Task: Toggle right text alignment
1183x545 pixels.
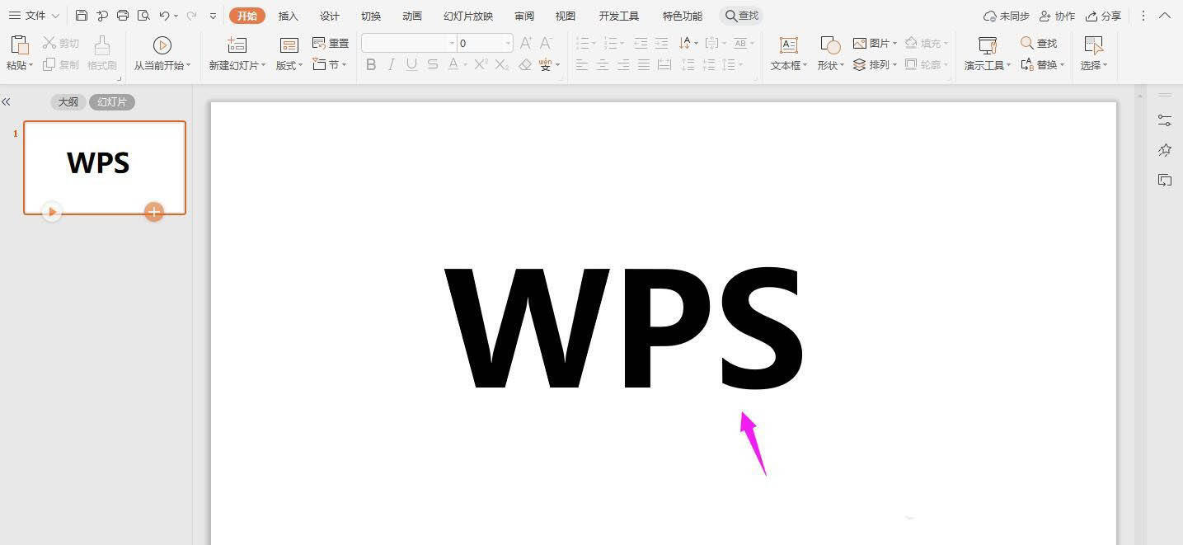Action: pyautogui.click(x=623, y=64)
